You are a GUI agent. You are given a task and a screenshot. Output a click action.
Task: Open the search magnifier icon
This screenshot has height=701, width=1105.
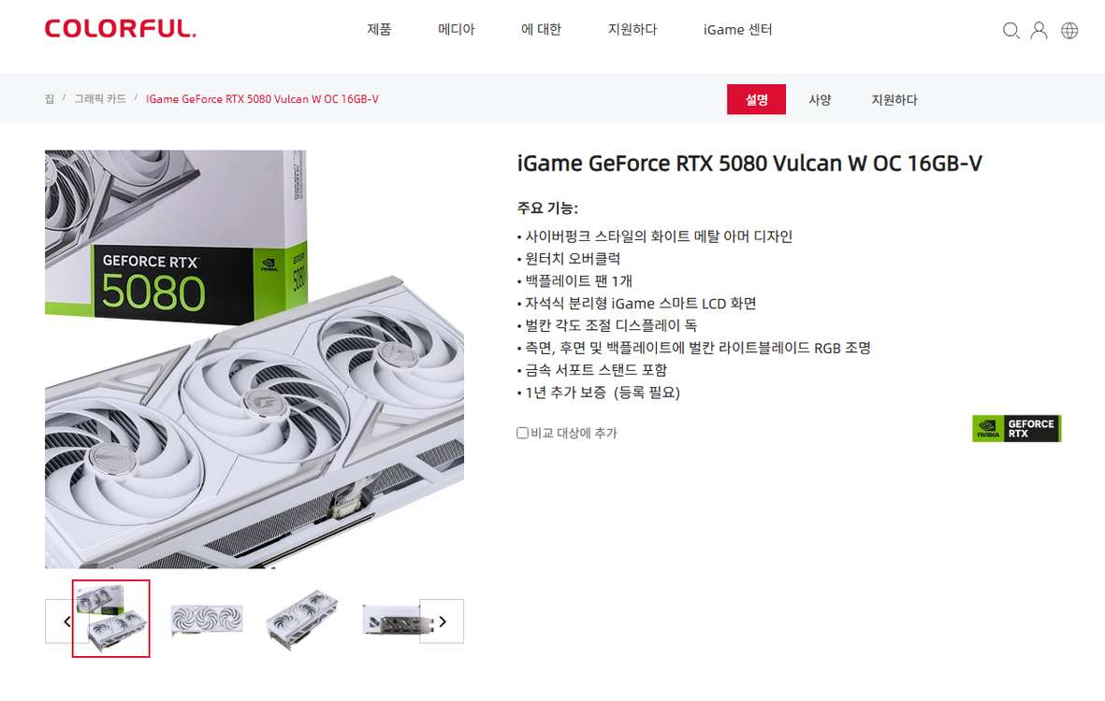(x=1010, y=30)
